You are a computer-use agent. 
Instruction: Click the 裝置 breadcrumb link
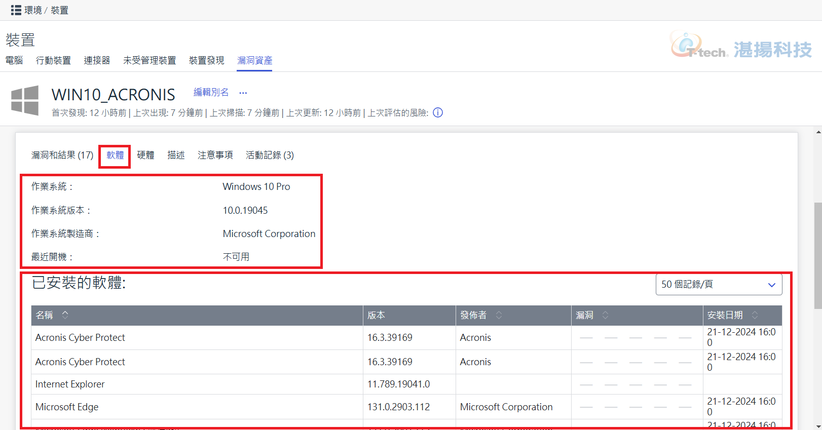(59, 10)
